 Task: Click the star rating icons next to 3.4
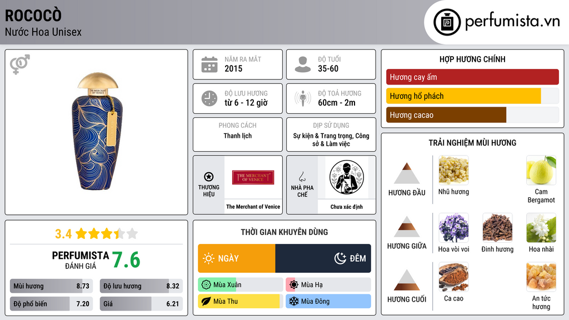point(107,234)
